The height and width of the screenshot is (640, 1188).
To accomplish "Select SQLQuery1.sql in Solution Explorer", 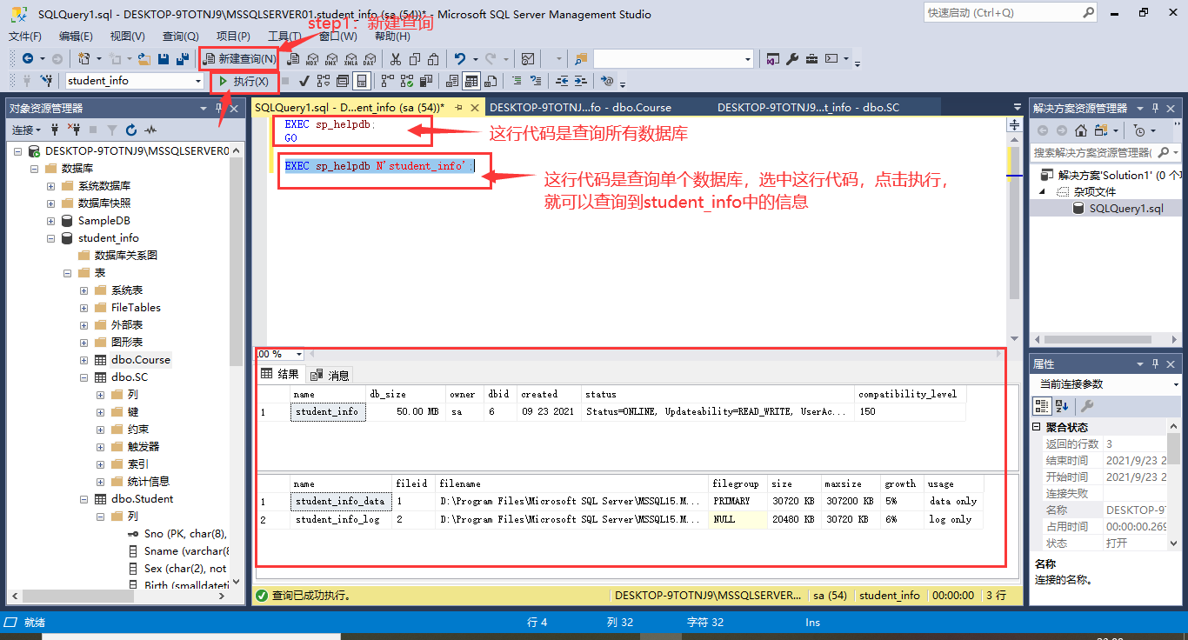I will (x=1125, y=209).
